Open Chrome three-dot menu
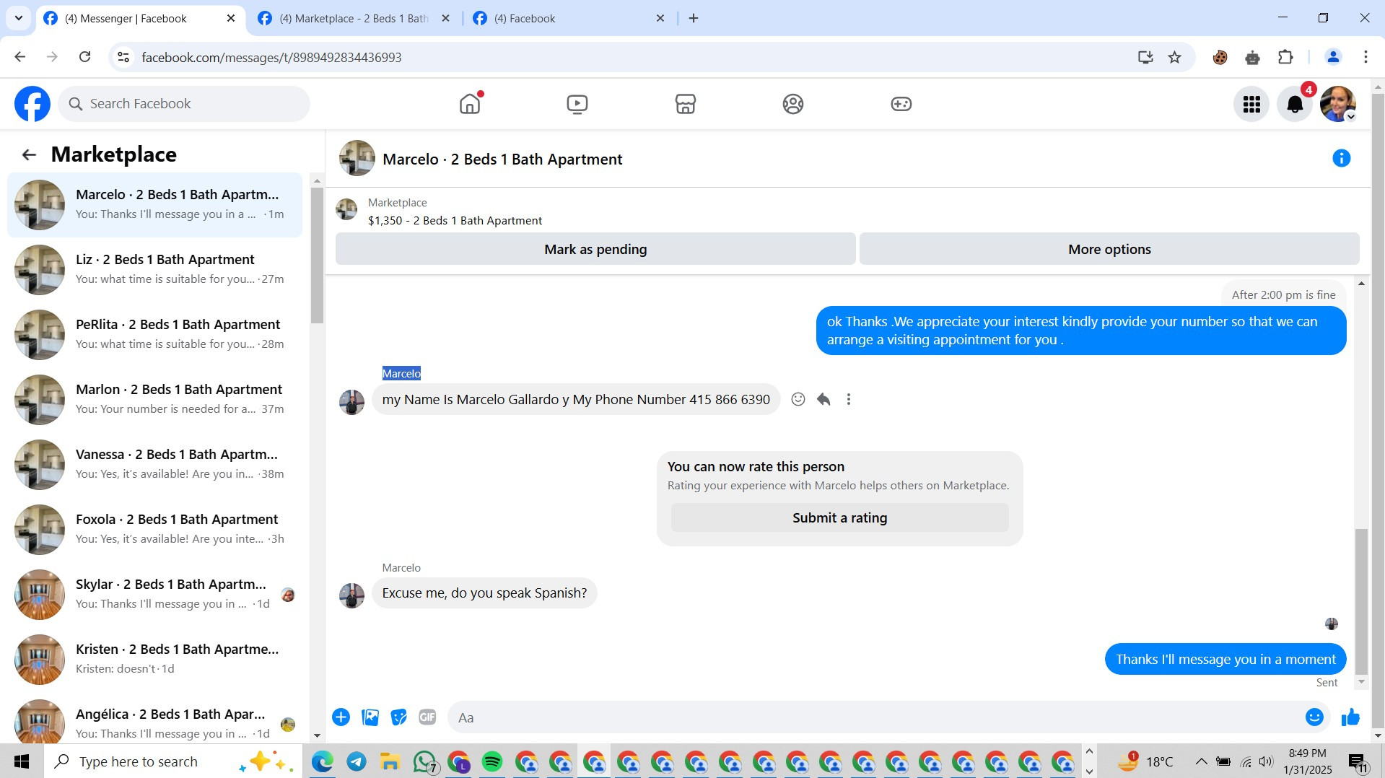1385x778 pixels. coord(1366,57)
